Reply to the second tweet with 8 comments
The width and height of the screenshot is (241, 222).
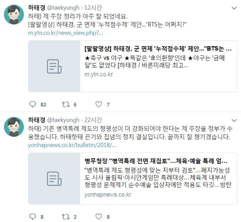click(x=32, y=217)
